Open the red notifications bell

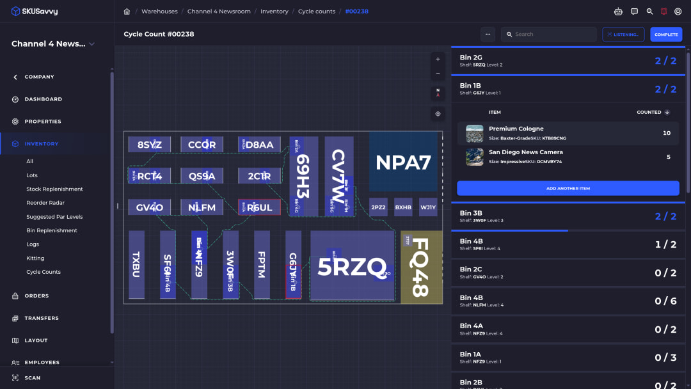(663, 12)
